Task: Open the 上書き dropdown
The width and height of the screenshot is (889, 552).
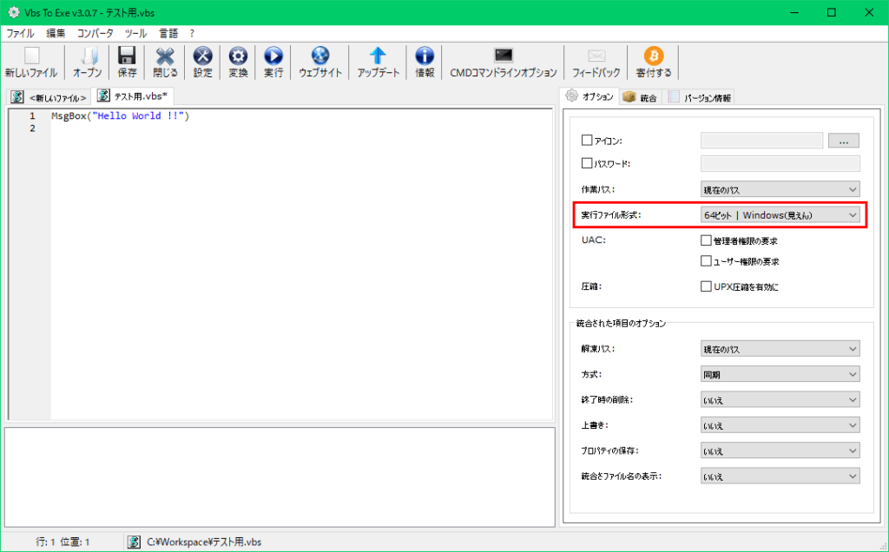Action: [780, 425]
